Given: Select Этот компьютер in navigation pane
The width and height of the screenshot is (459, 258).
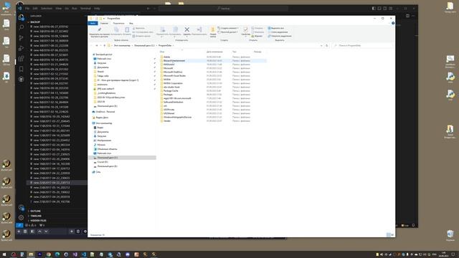Looking at the screenshot, I should (x=104, y=123).
